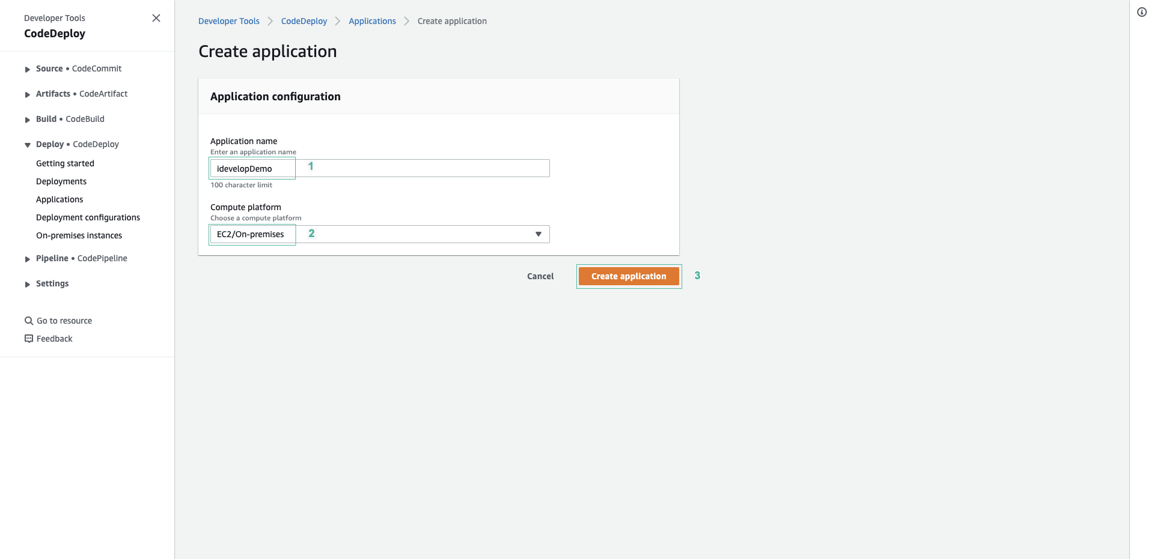Click the Source label in sidebar
Viewport: 1154px width, 559px height.
tap(49, 68)
